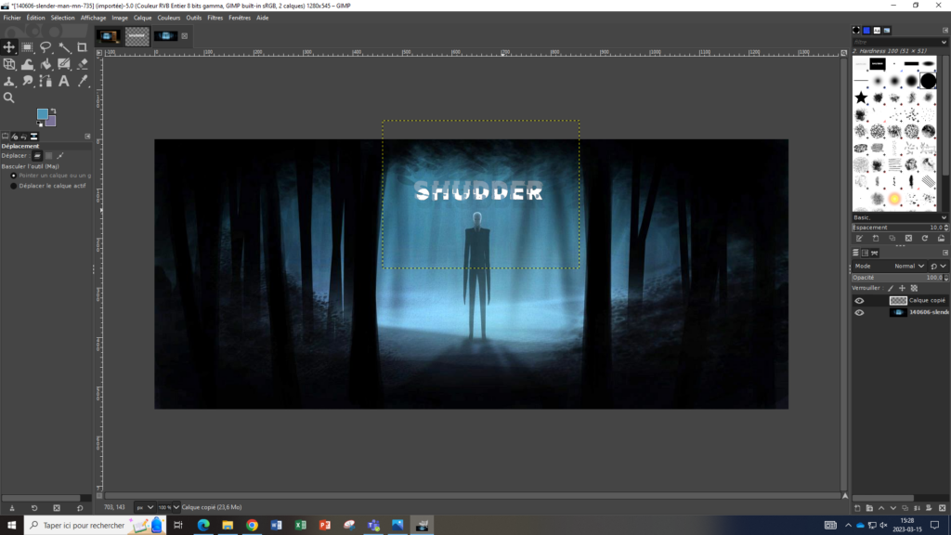Adjust the Espacement brush spacing slider
Image resolution: width=951 pixels, height=535 pixels.
[x=898, y=228]
